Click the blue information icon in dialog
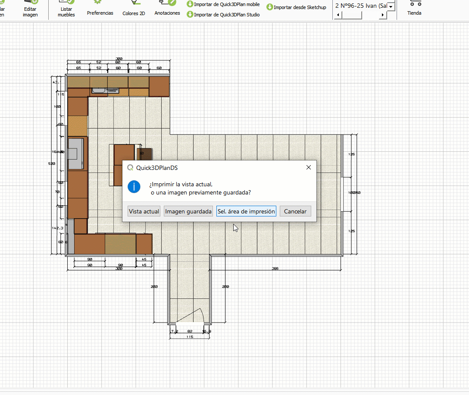This screenshot has height=395, width=469. point(134,187)
